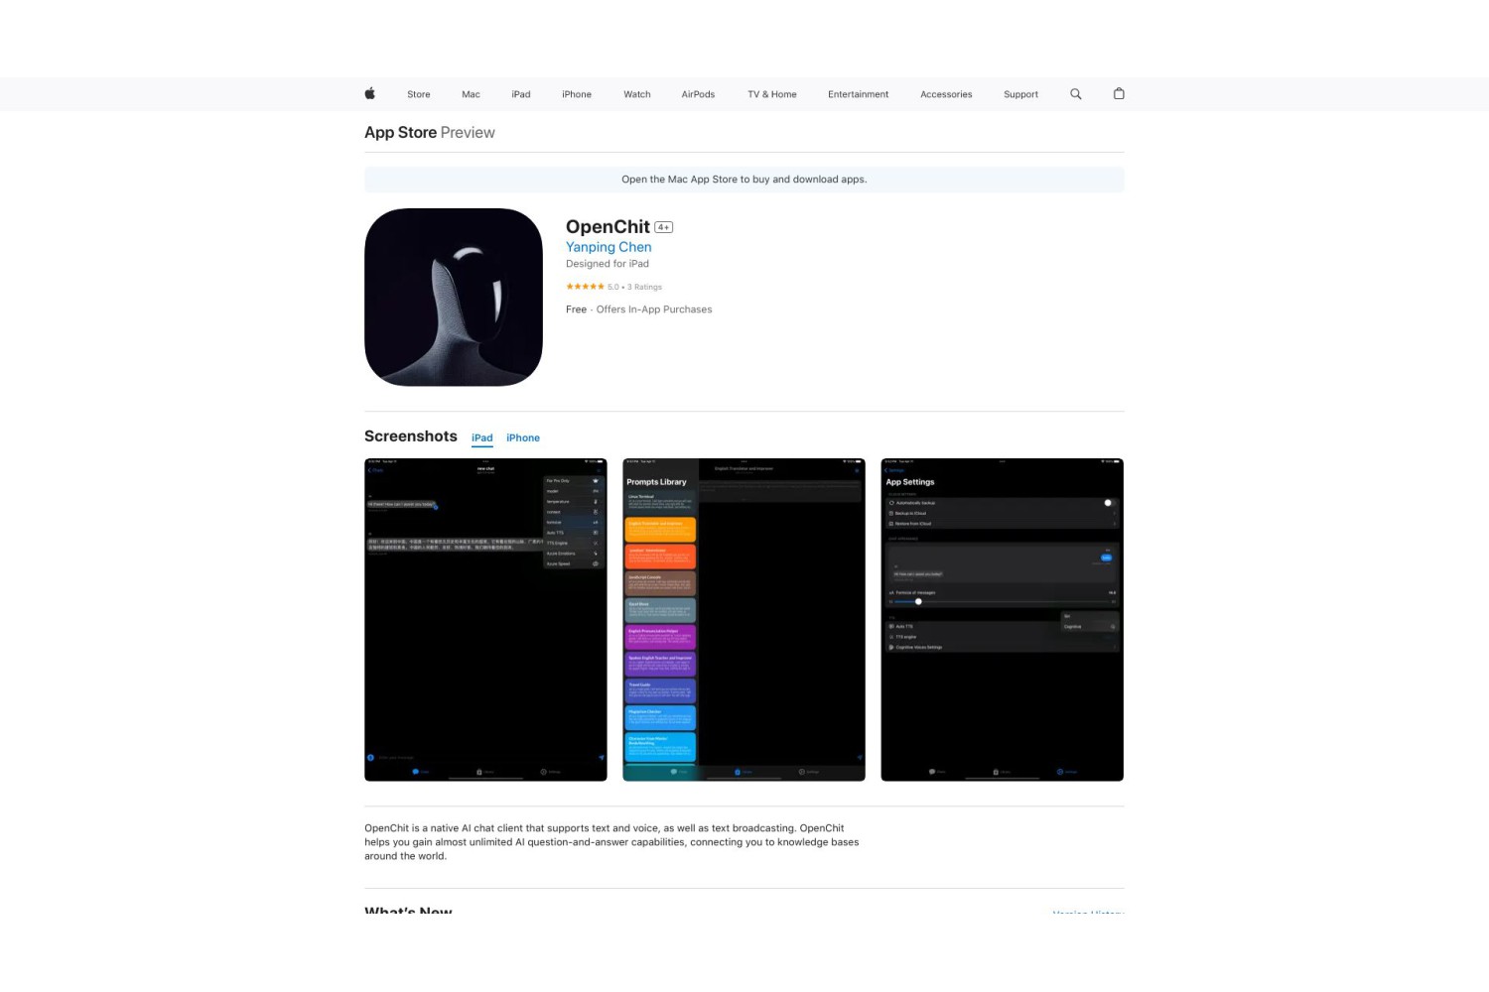
Task: Click the '5.0 • 3 Ratings' text
Action: pos(634,287)
